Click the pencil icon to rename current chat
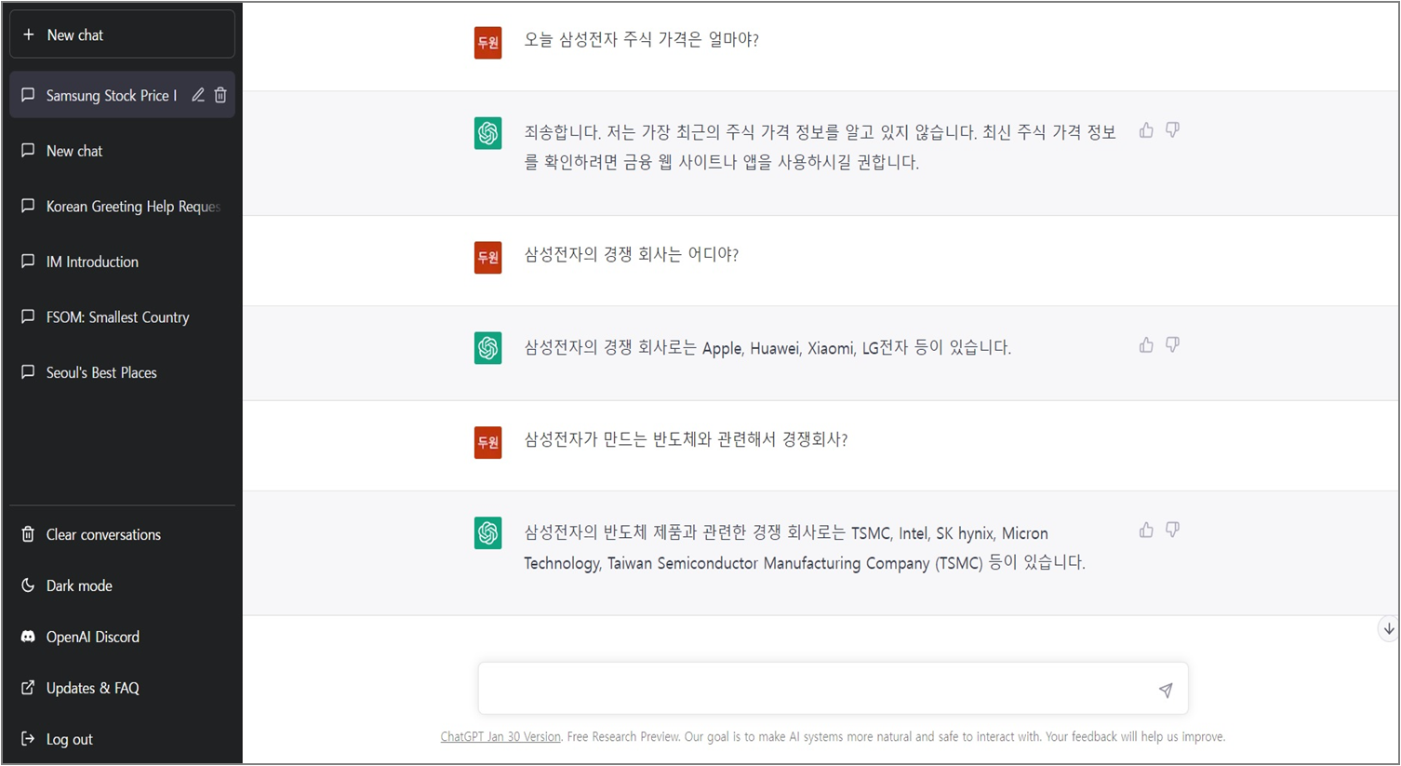 click(x=197, y=94)
